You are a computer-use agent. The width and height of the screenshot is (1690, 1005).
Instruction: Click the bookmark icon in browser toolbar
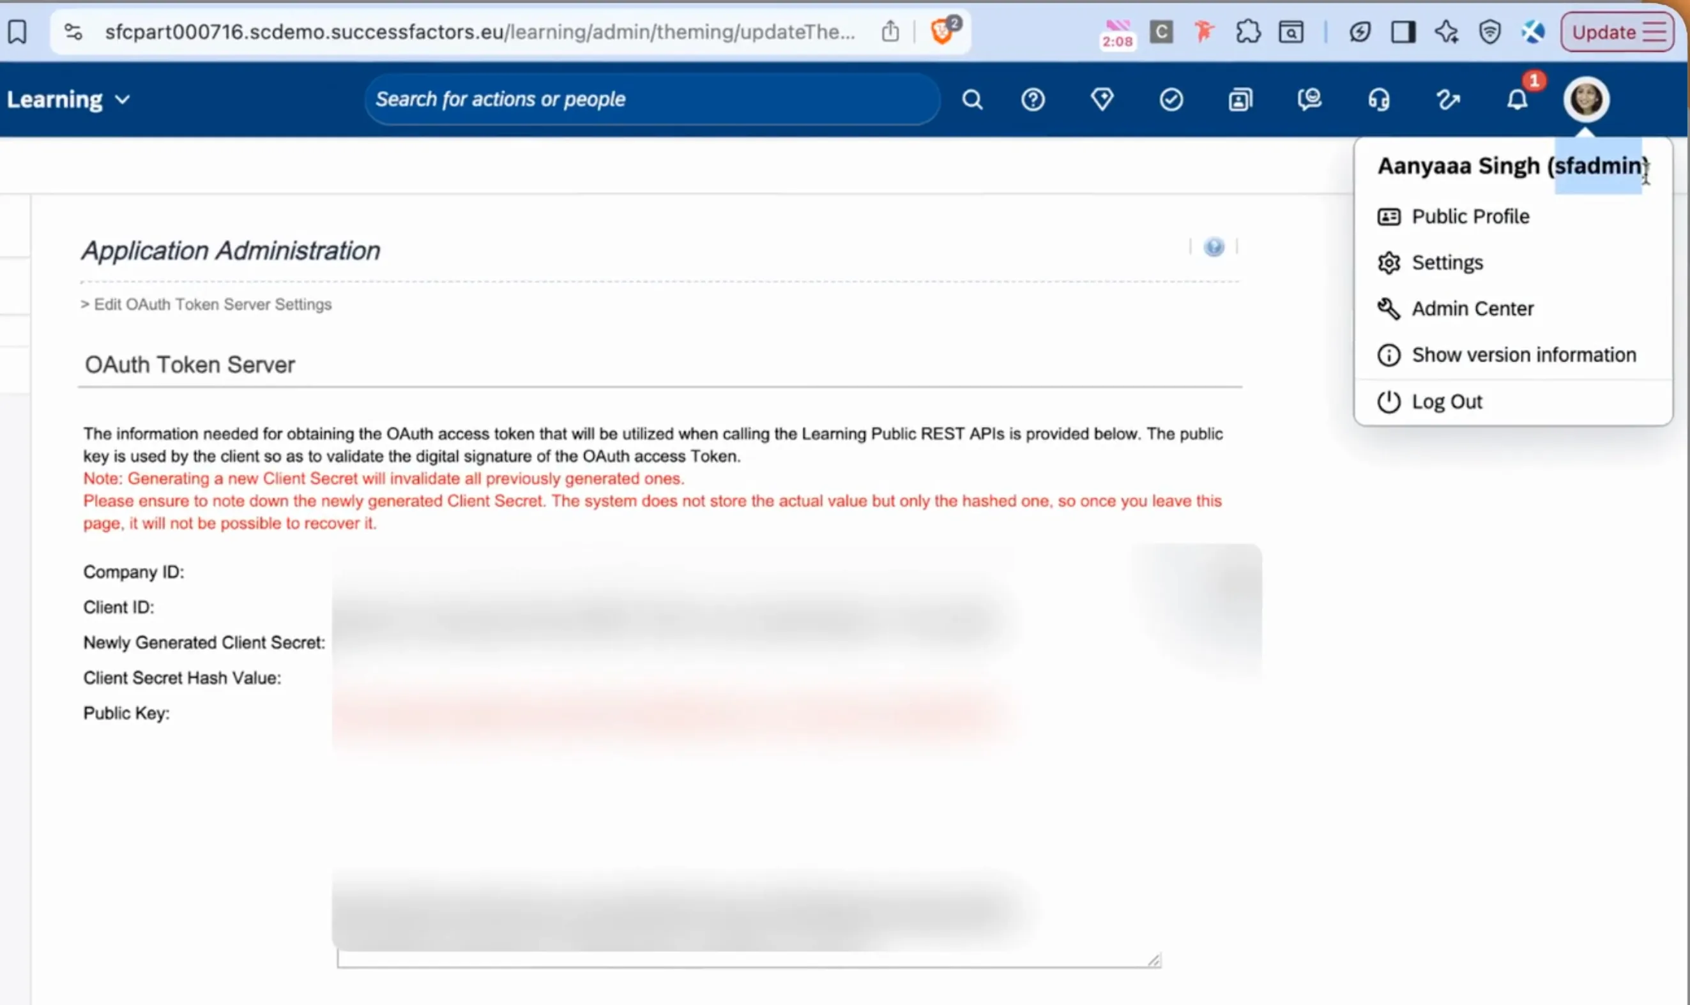point(18,32)
